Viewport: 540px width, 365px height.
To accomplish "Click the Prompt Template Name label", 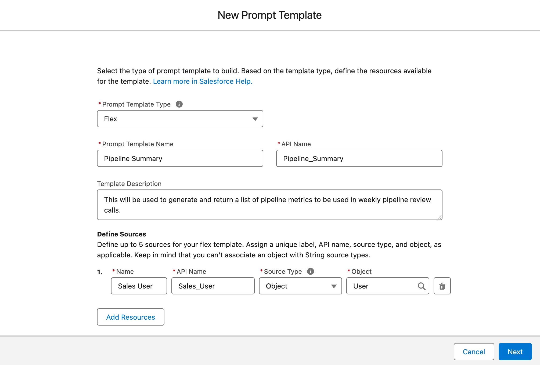I will click(x=138, y=144).
